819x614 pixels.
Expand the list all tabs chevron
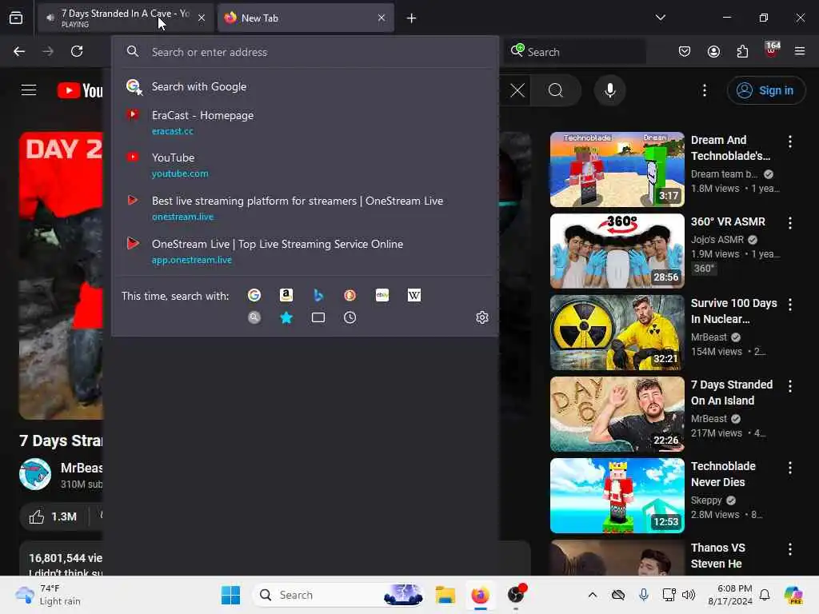pos(660,18)
